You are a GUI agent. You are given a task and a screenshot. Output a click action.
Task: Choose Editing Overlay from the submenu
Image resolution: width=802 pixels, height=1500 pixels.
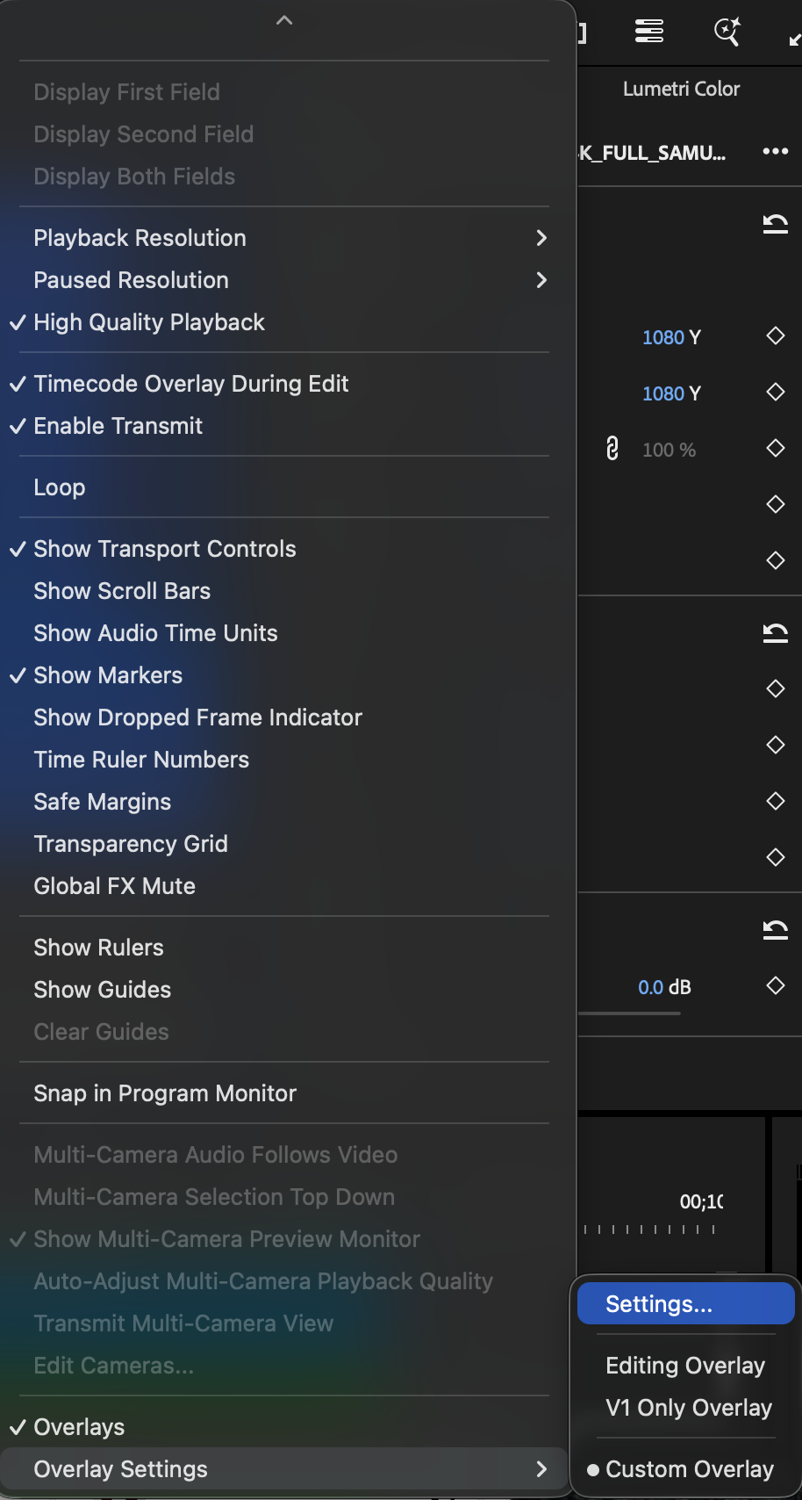coord(684,1365)
